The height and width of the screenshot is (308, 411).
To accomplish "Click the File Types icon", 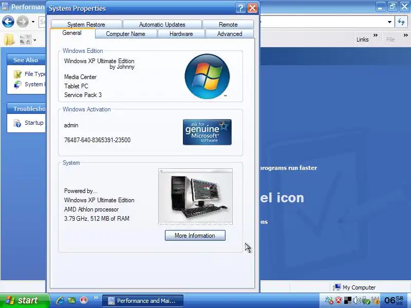I will coord(17,74).
